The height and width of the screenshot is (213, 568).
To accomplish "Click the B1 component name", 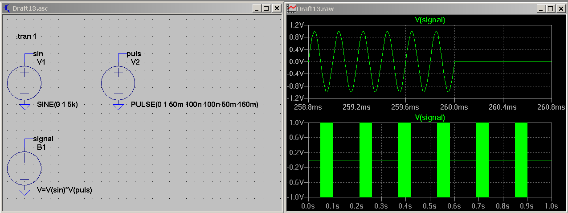I will coord(42,147).
